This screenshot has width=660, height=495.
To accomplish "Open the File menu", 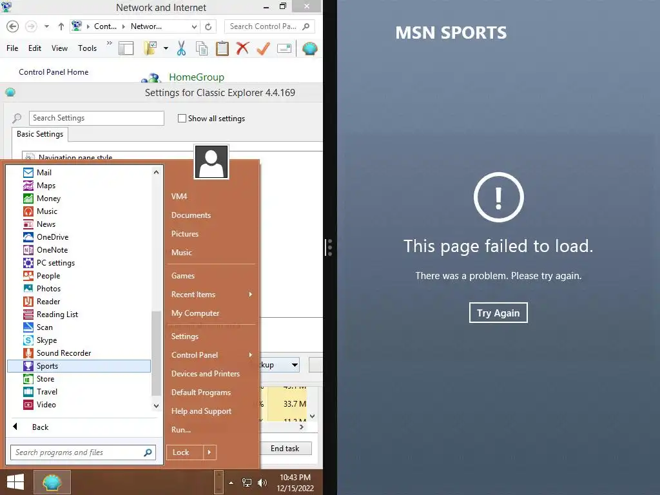I will (12, 48).
